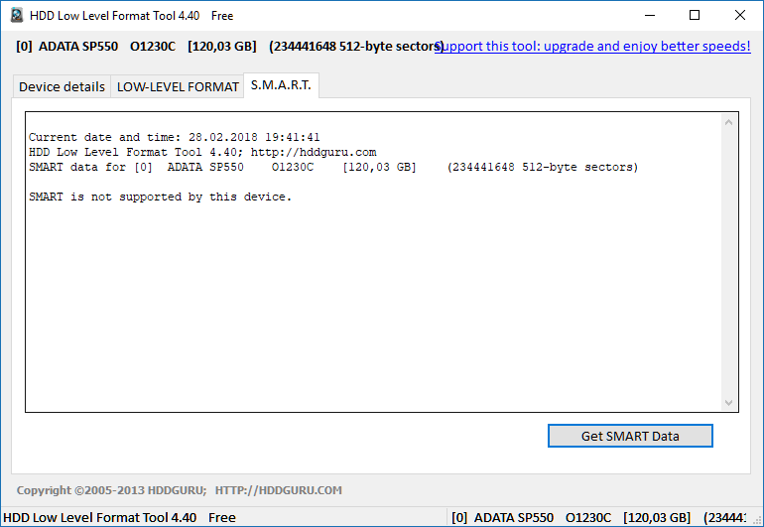Select the S.M.A.R.T. tab
The height and width of the screenshot is (527, 764).
pos(281,85)
